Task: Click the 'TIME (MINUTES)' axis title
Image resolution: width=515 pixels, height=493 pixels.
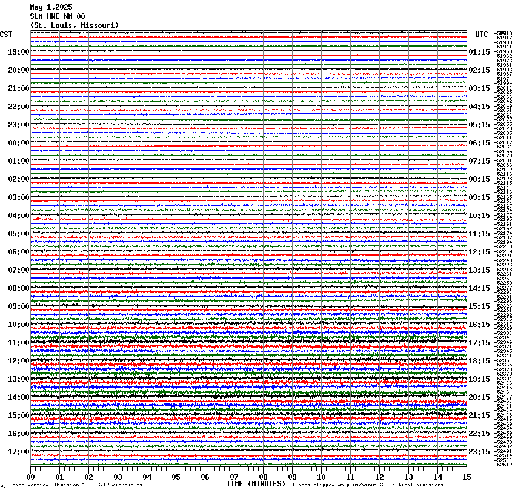Action: 256,484
